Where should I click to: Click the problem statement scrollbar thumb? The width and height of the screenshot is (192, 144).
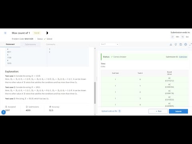tap(95, 93)
